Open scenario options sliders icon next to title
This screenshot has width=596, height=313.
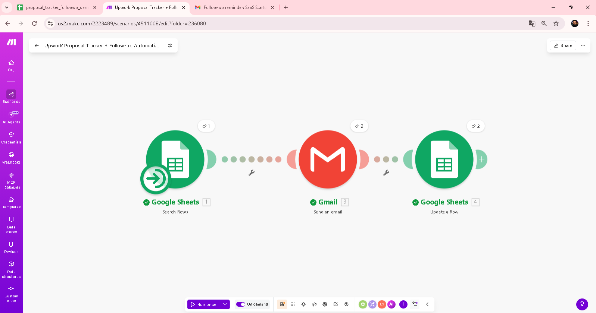click(x=170, y=45)
